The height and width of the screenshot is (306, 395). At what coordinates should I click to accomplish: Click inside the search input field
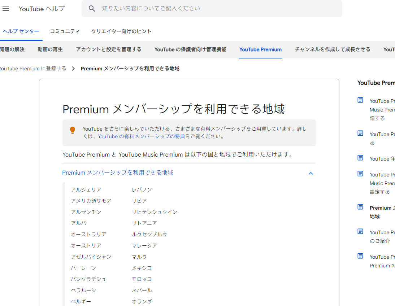click(x=217, y=8)
